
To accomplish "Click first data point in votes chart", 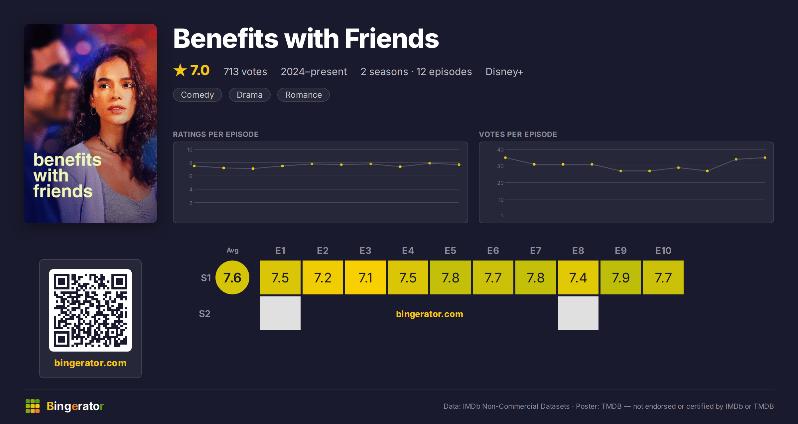I will (505, 158).
